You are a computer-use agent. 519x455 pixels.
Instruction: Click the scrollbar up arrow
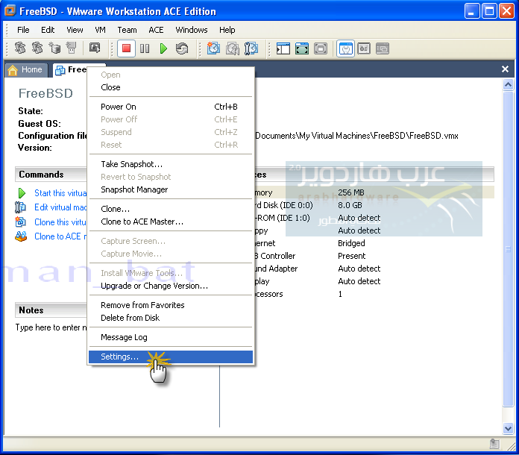coord(508,85)
